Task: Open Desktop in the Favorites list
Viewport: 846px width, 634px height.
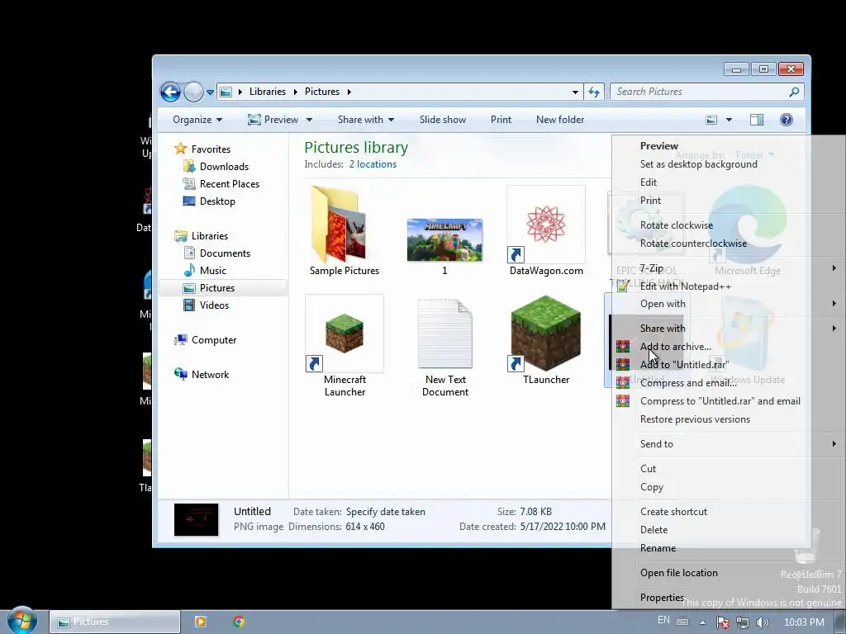Action: coord(217,201)
